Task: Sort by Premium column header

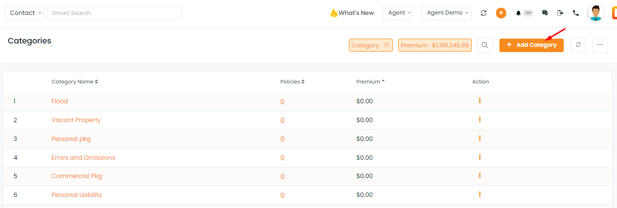Action: (x=370, y=82)
